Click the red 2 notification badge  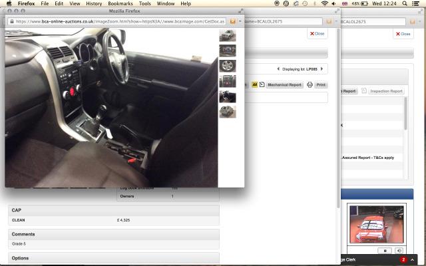(403, 260)
